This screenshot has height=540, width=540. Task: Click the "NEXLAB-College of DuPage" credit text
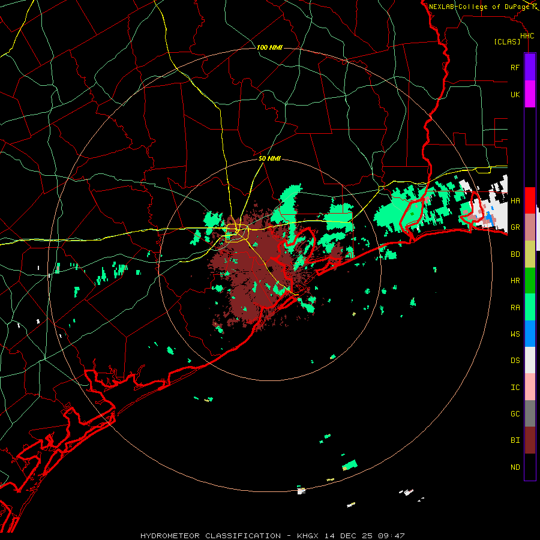coord(479,7)
